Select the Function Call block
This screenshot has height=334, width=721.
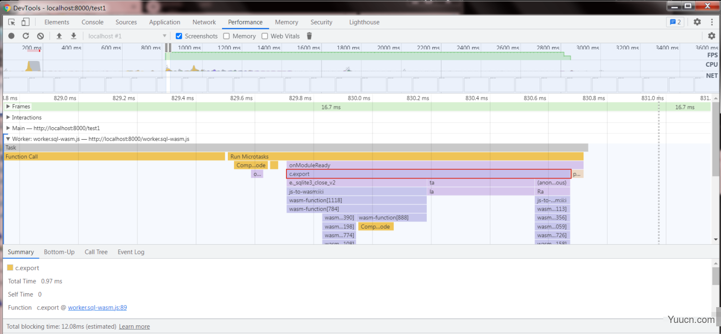[114, 156]
